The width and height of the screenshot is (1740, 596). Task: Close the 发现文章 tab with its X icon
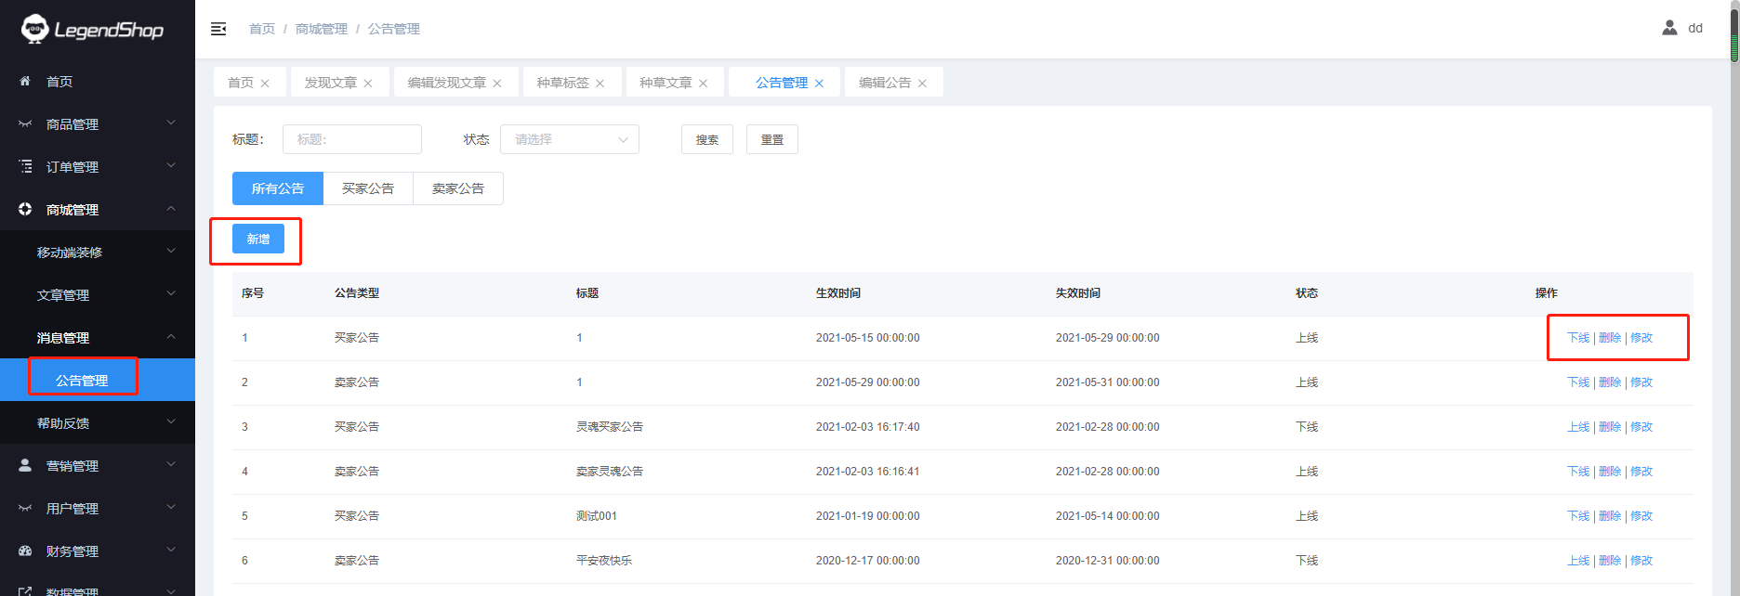[368, 84]
